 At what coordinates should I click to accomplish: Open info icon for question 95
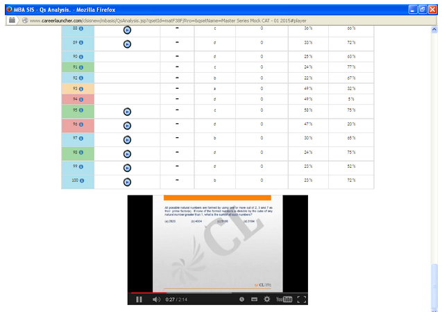(x=81, y=110)
